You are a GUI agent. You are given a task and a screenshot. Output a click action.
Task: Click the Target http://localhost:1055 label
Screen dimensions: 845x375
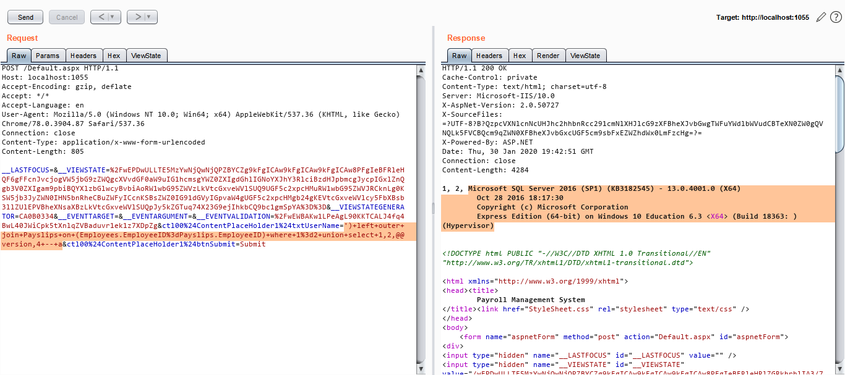pos(763,17)
